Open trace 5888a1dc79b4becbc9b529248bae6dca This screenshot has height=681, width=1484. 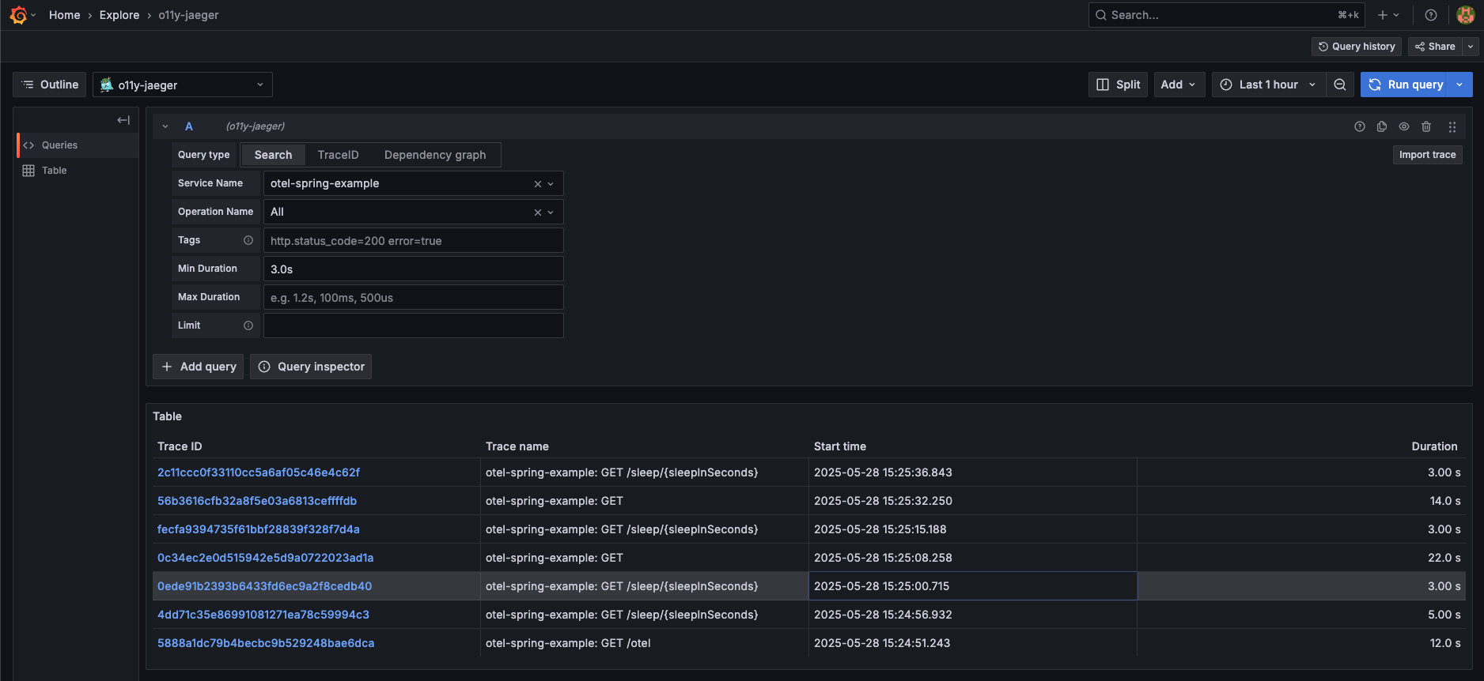coord(266,643)
